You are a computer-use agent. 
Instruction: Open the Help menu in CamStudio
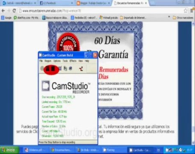[87, 61]
